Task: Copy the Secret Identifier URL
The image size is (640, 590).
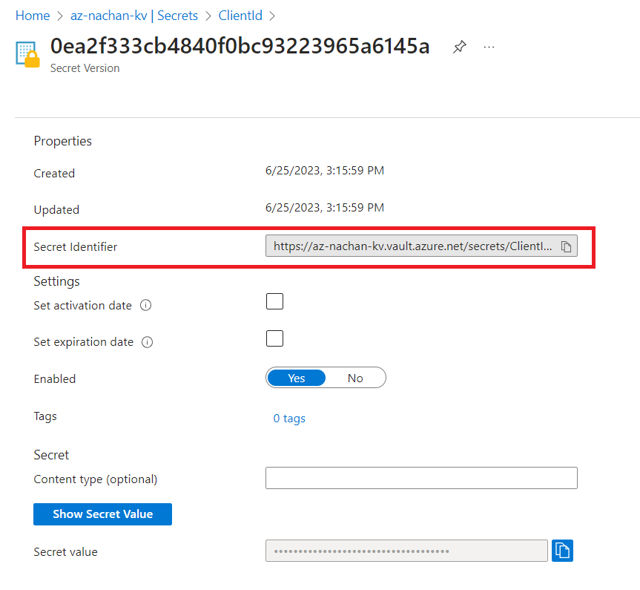Action: click(566, 246)
